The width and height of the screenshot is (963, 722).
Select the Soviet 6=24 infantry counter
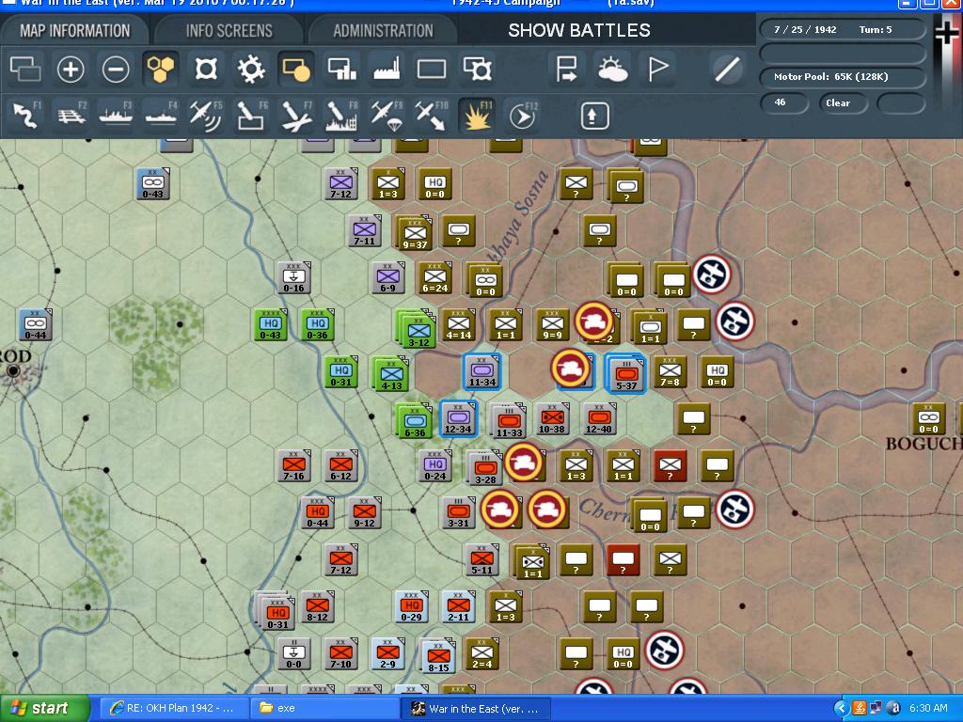coord(435,278)
